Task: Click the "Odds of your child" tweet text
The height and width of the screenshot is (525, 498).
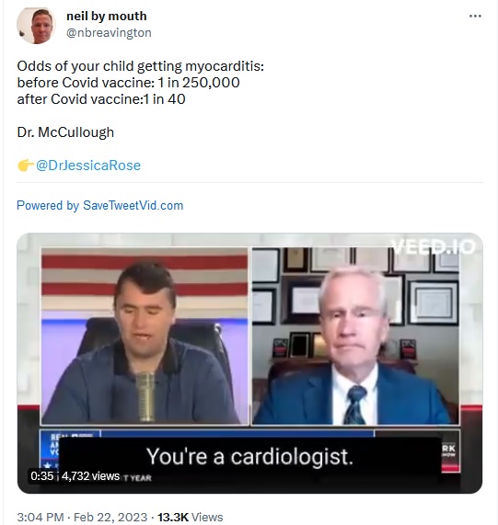Action: click(141, 66)
